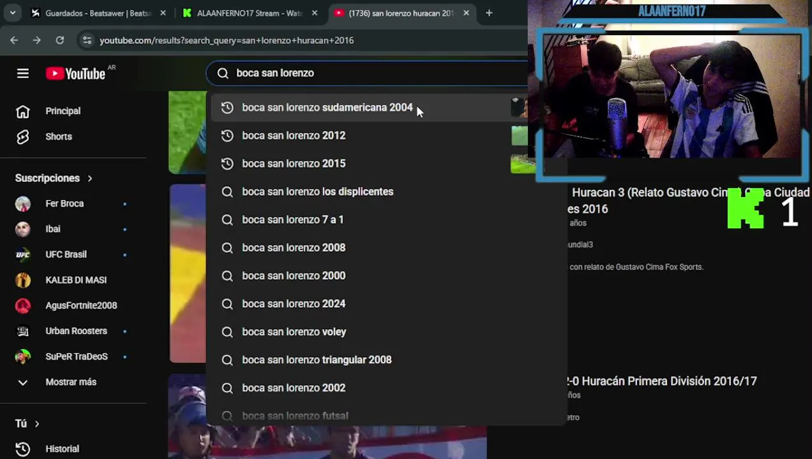The image size is (812, 459).
Task: Go forward with the browser forward arrow
Action: [36, 40]
